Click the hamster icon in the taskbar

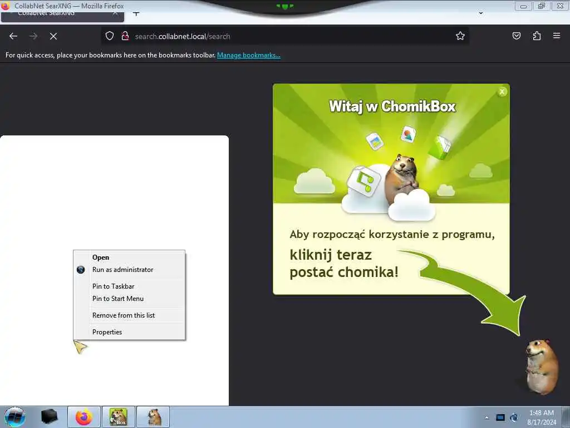[x=153, y=417]
